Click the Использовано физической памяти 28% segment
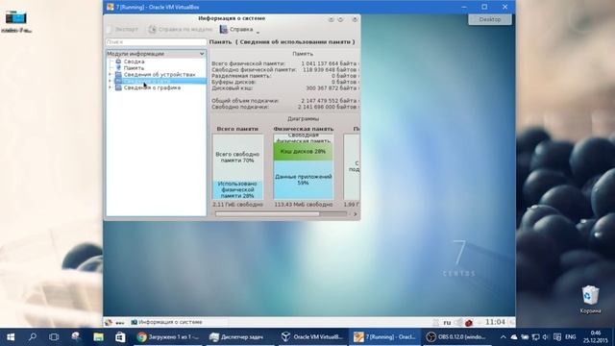 point(237,189)
